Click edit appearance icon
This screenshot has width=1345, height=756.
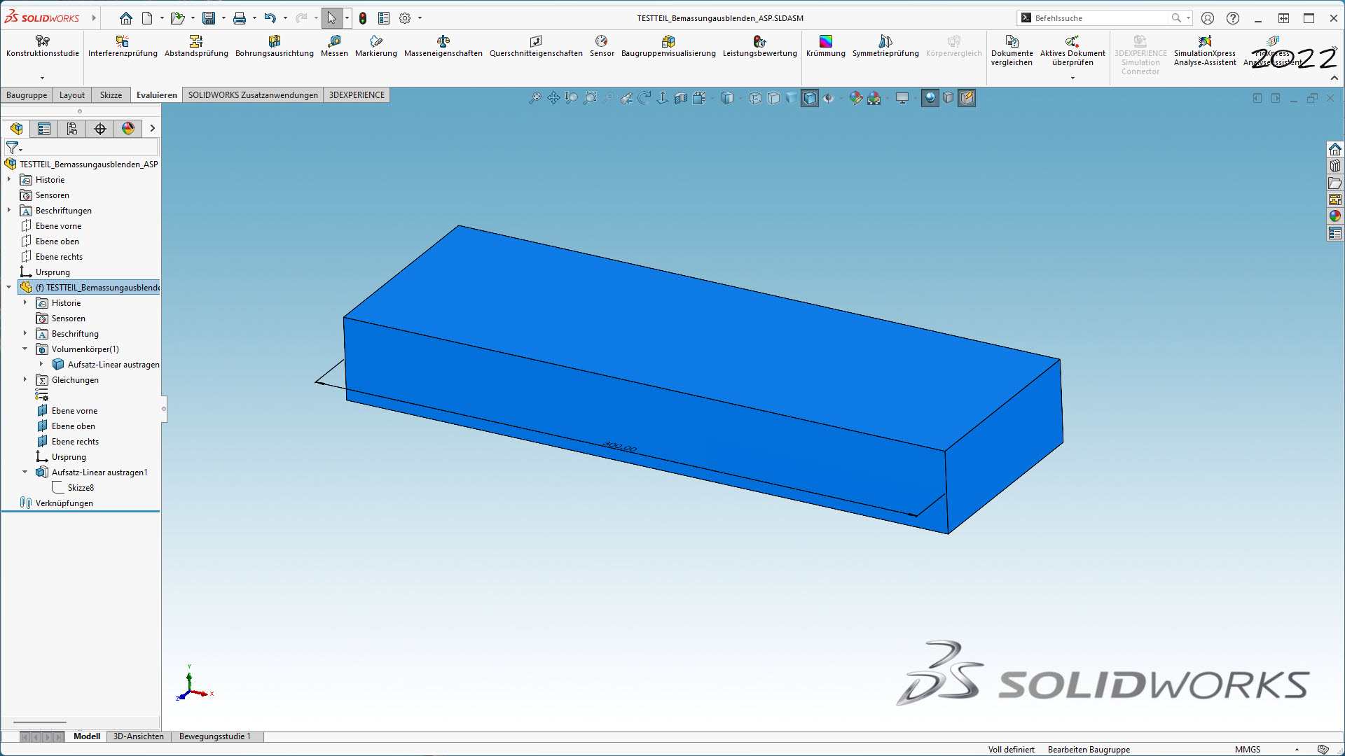click(x=856, y=98)
